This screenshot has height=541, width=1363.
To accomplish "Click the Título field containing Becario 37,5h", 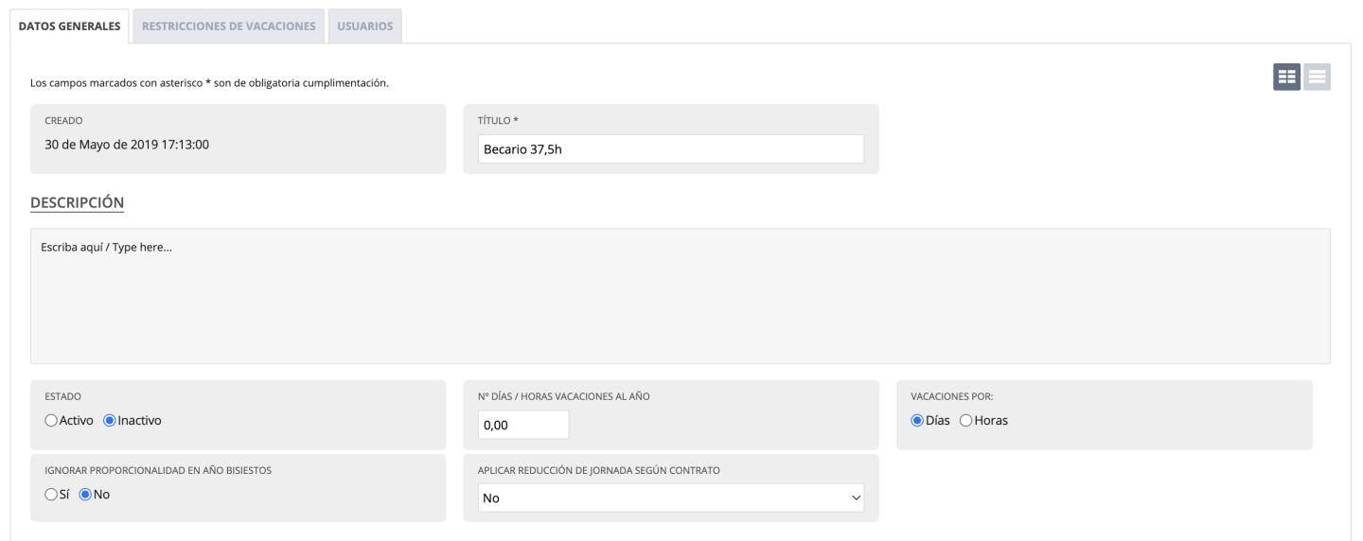I will 671,148.
